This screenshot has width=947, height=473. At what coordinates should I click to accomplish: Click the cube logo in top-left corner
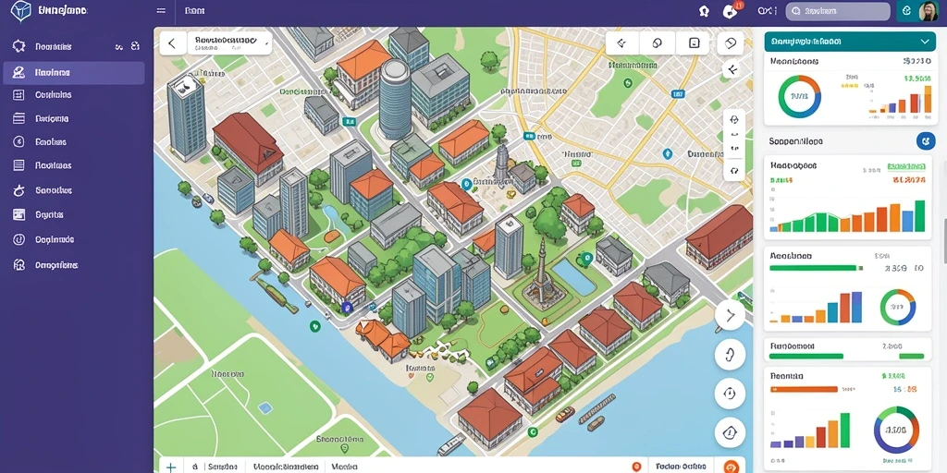click(x=20, y=11)
